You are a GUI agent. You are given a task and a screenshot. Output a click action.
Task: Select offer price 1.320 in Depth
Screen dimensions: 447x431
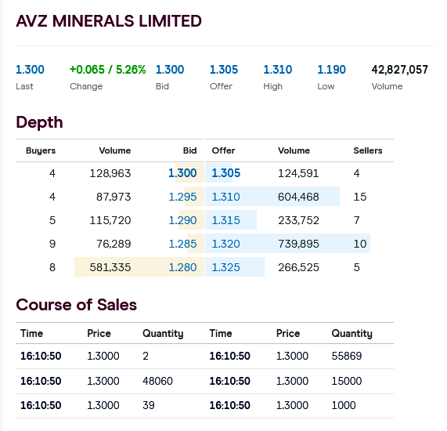[225, 244]
